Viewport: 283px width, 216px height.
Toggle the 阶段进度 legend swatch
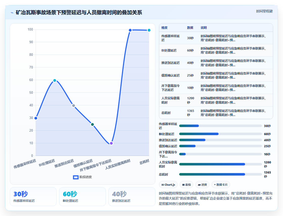pyautogui.click(x=76, y=177)
